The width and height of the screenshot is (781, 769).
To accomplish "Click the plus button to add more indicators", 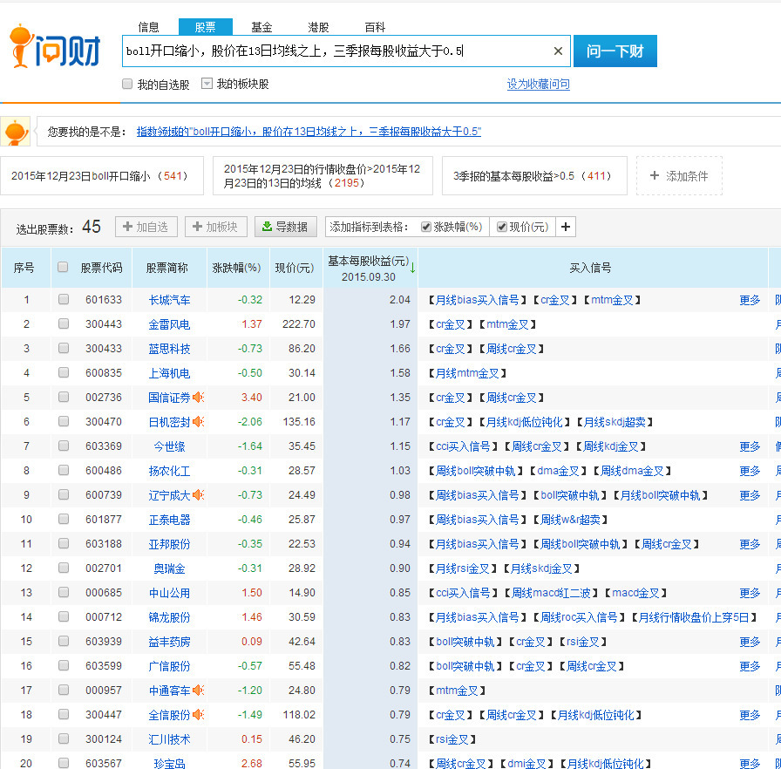I will click(x=566, y=227).
